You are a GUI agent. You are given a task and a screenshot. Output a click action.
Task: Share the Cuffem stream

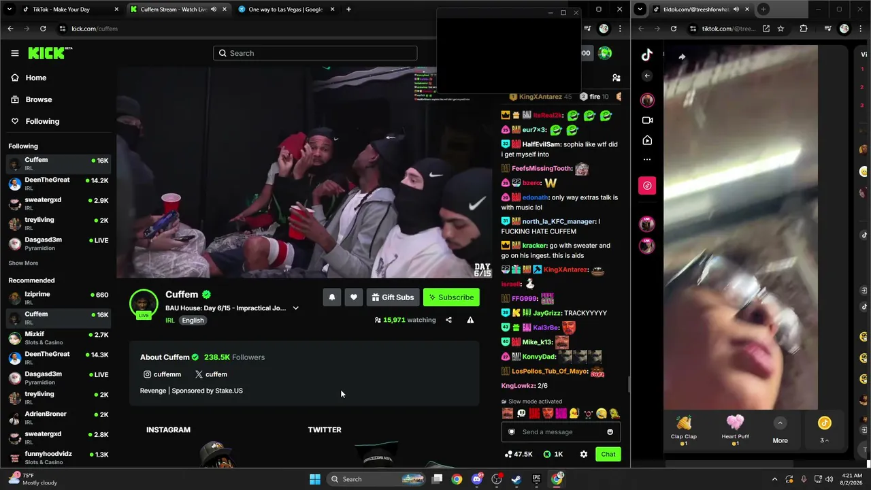tap(448, 320)
